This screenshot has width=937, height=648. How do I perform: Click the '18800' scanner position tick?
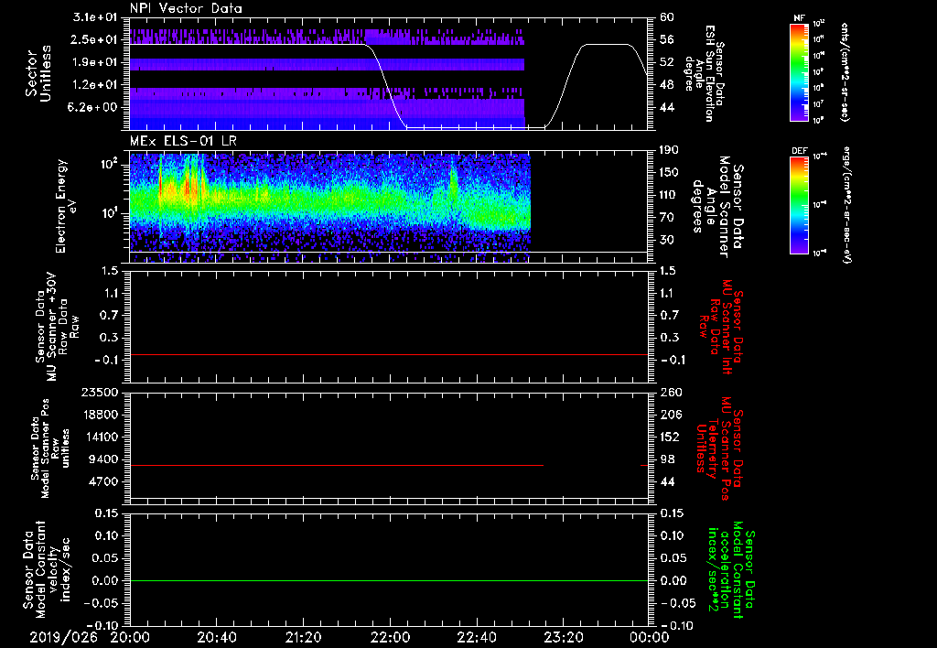pyautogui.click(x=100, y=415)
